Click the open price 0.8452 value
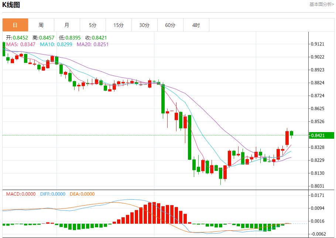 tap(20, 38)
